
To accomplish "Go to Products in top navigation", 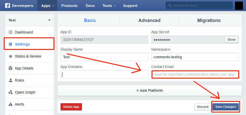I will (x=69, y=6).
